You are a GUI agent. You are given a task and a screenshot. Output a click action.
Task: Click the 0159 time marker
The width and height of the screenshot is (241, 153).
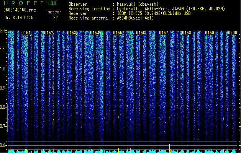[x=210, y=33]
